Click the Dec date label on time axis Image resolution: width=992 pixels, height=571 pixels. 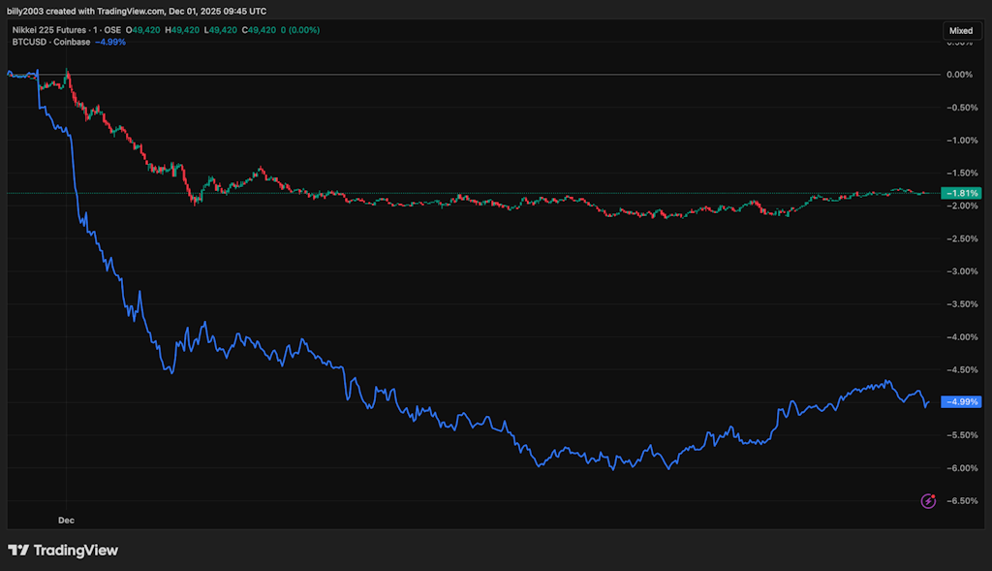point(66,521)
